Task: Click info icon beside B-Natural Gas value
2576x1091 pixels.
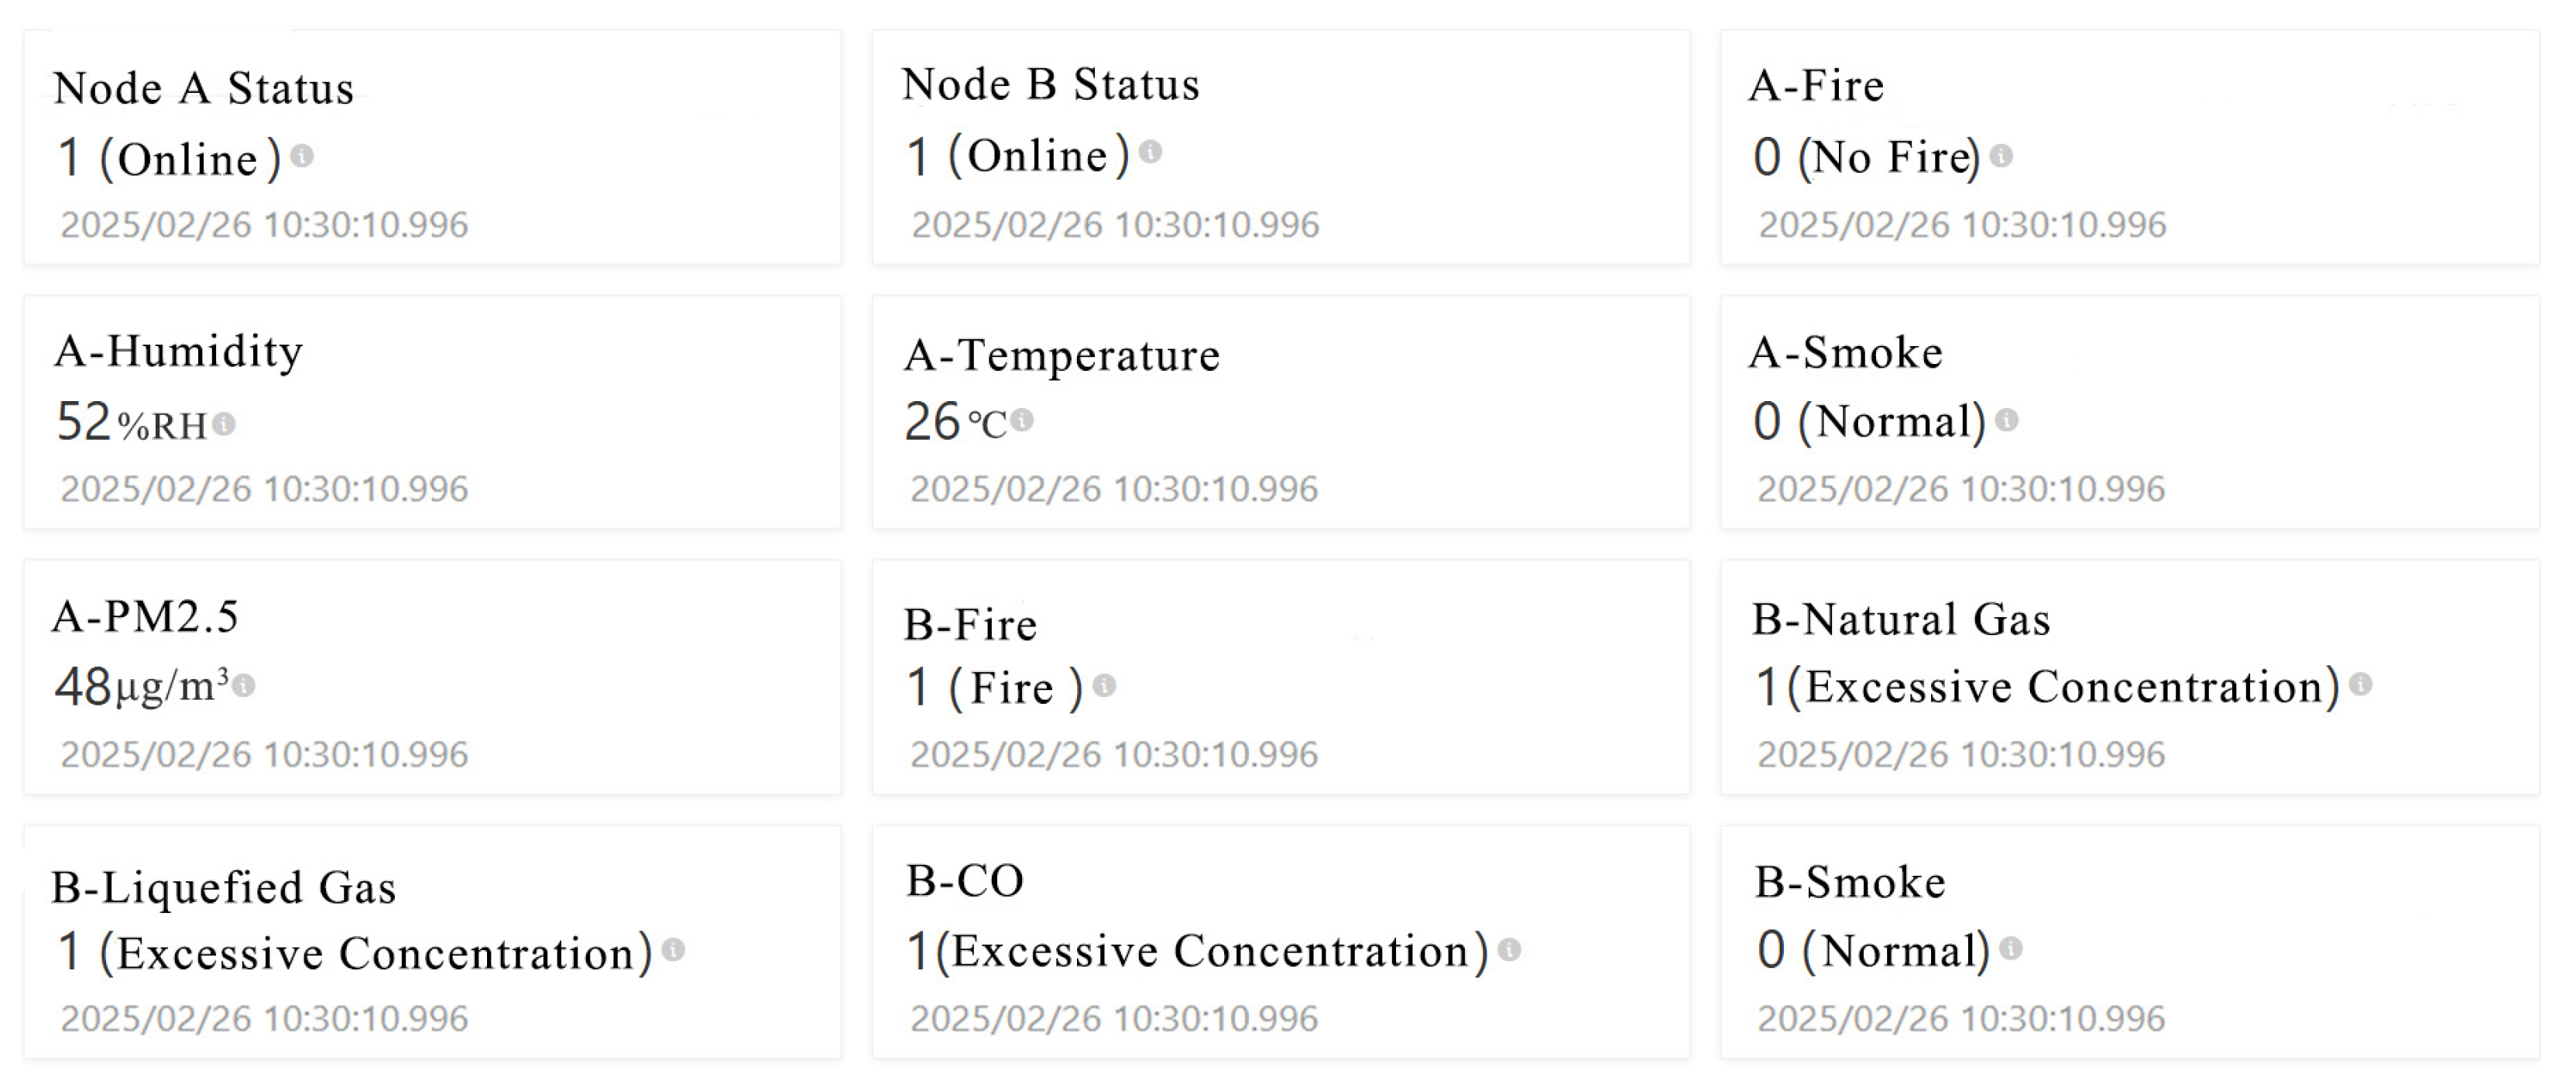Action: (x=2361, y=684)
